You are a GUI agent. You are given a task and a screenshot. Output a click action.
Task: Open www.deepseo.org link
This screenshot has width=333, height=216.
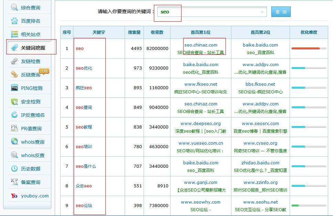coord(201,123)
